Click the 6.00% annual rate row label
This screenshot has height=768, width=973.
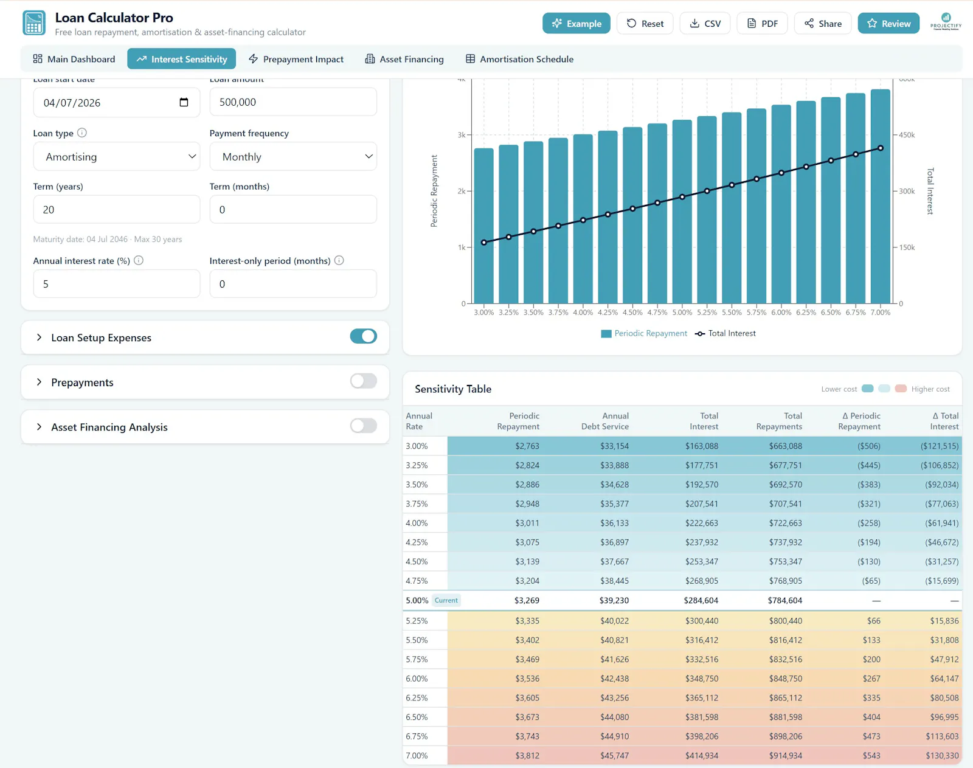click(x=417, y=679)
